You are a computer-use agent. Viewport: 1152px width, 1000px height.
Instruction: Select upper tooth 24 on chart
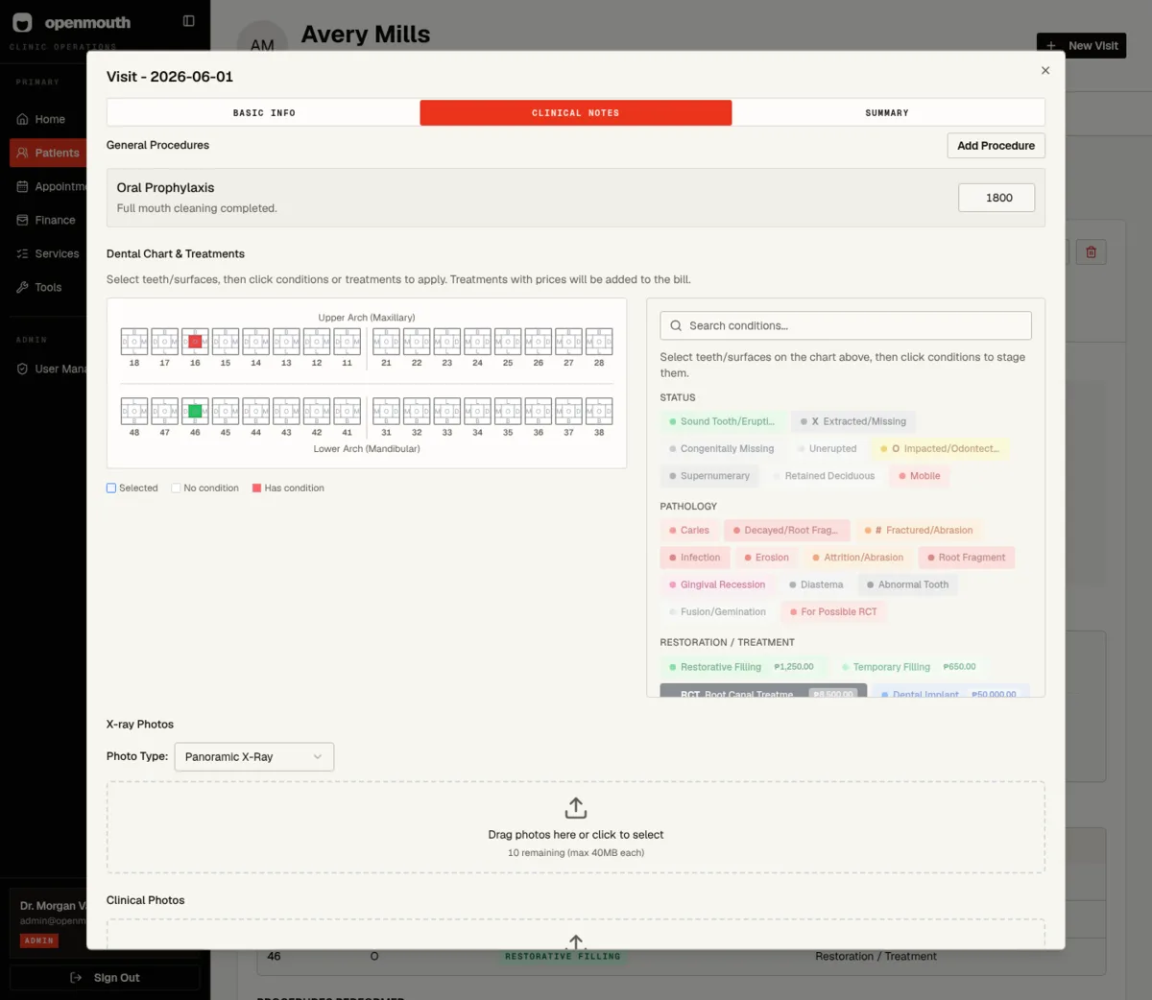[x=477, y=342]
